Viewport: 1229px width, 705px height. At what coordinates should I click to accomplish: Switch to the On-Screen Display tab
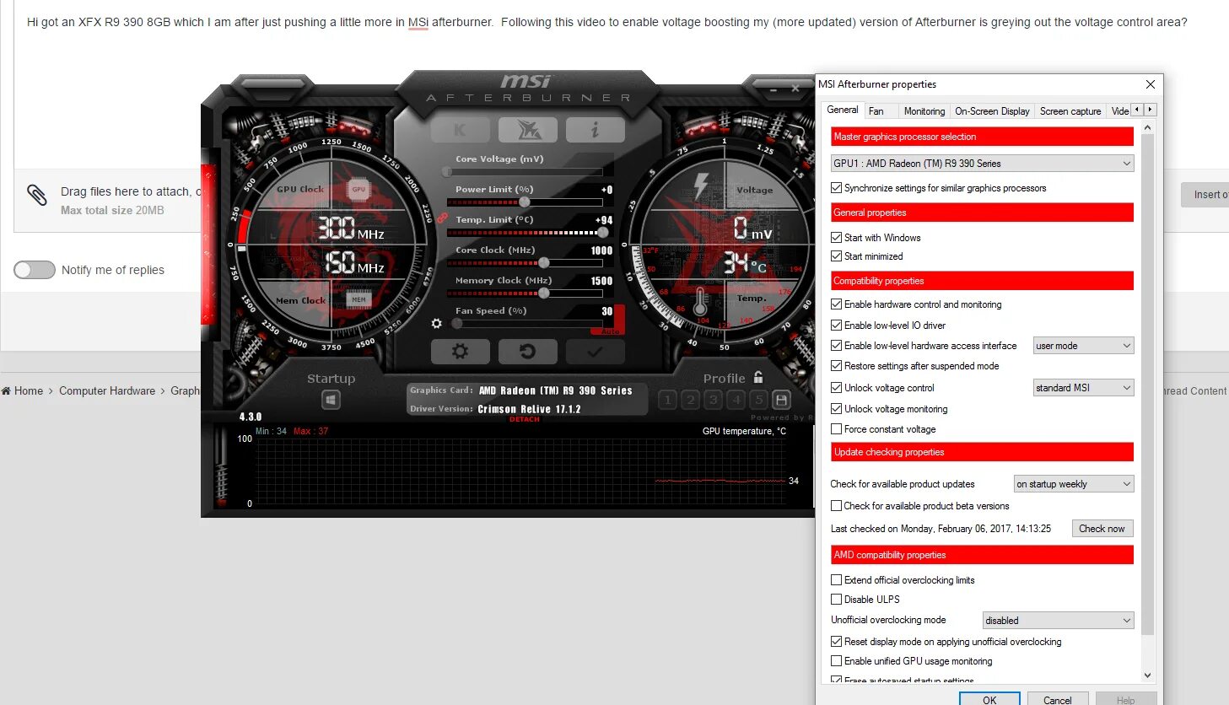point(992,111)
